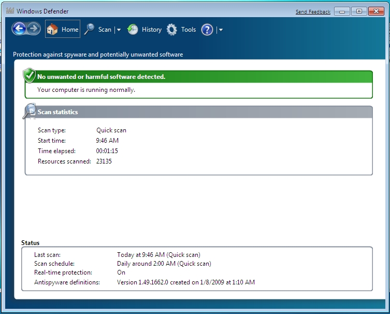Open Help with the question mark icon
390x314 pixels.
click(207, 30)
